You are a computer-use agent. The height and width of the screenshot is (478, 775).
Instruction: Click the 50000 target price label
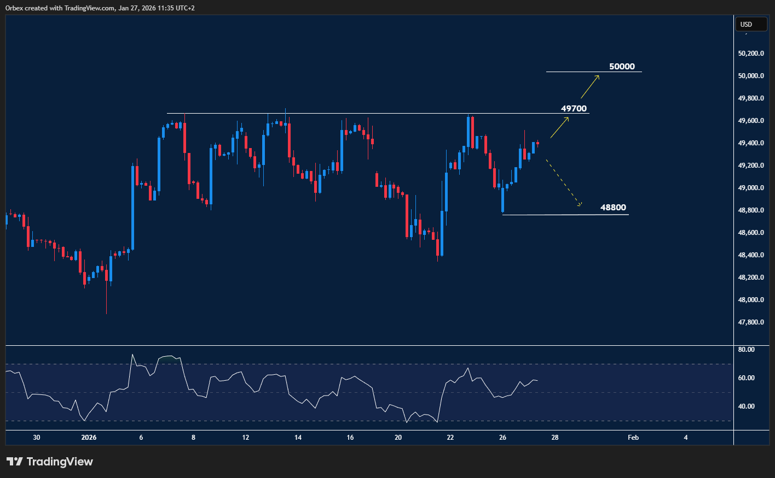[622, 67]
